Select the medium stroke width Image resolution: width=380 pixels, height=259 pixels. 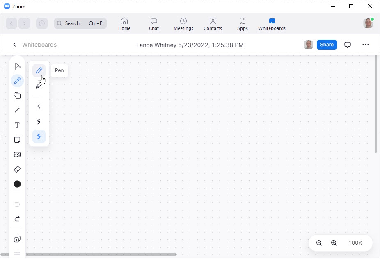[x=39, y=122]
